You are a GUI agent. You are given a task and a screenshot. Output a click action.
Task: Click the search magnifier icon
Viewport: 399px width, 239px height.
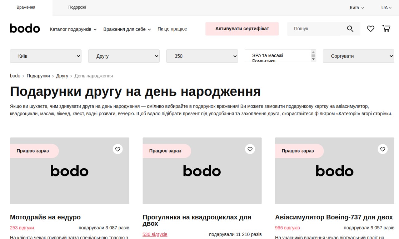click(x=350, y=29)
